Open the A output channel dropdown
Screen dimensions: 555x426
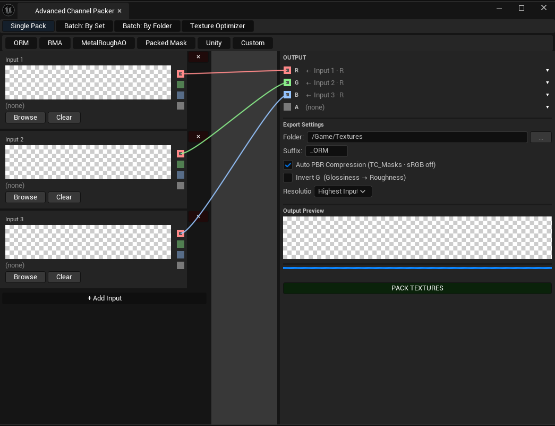click(547, 107)
